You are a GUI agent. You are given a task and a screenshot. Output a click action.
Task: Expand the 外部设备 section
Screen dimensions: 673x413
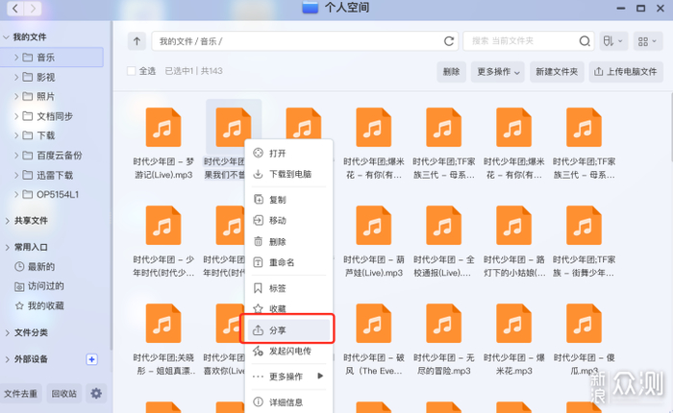[x=8, y=359]
